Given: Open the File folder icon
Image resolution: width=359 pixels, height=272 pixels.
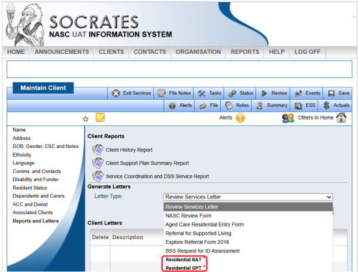Looking at the screenshot, I should coord(203,105).
